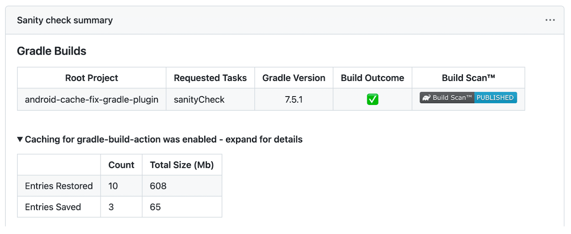The width and height of the screenshot is (571, 234).
Task: Select android-cache-fix-gradle-plugin project cell
Action: [x=92, y=99]
